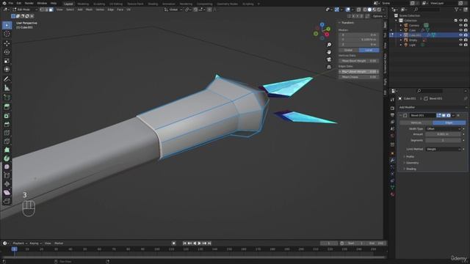Choose the Scale tool
470x264 pixels.
7,61
